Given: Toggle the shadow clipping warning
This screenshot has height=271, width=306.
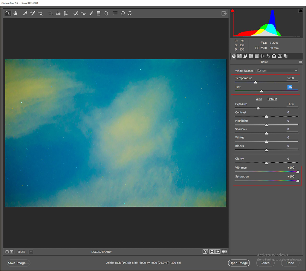Looking at the screenshot, I should click(233, 11).
